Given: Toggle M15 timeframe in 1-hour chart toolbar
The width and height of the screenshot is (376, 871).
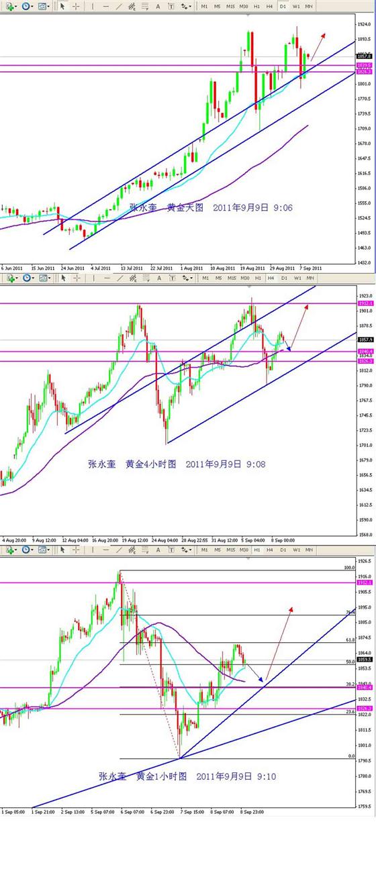Looking at the screenshot, I should [230, 550].
